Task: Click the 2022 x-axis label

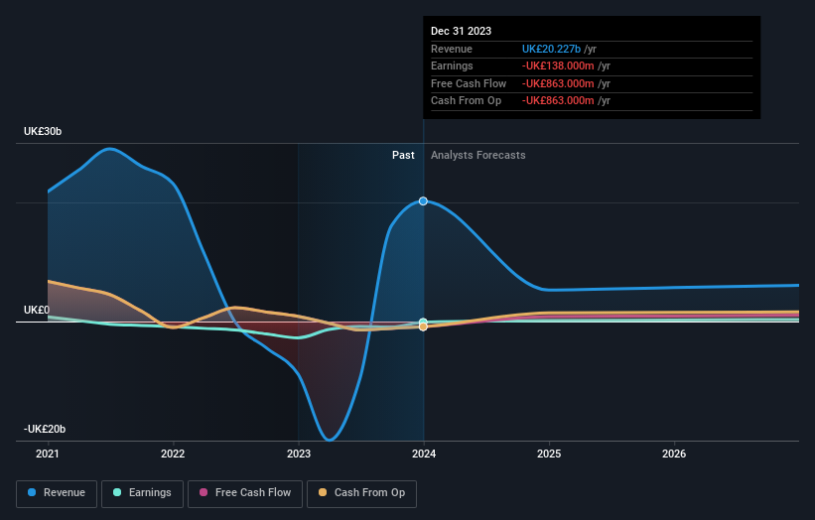Action: [x=173, y=454]
